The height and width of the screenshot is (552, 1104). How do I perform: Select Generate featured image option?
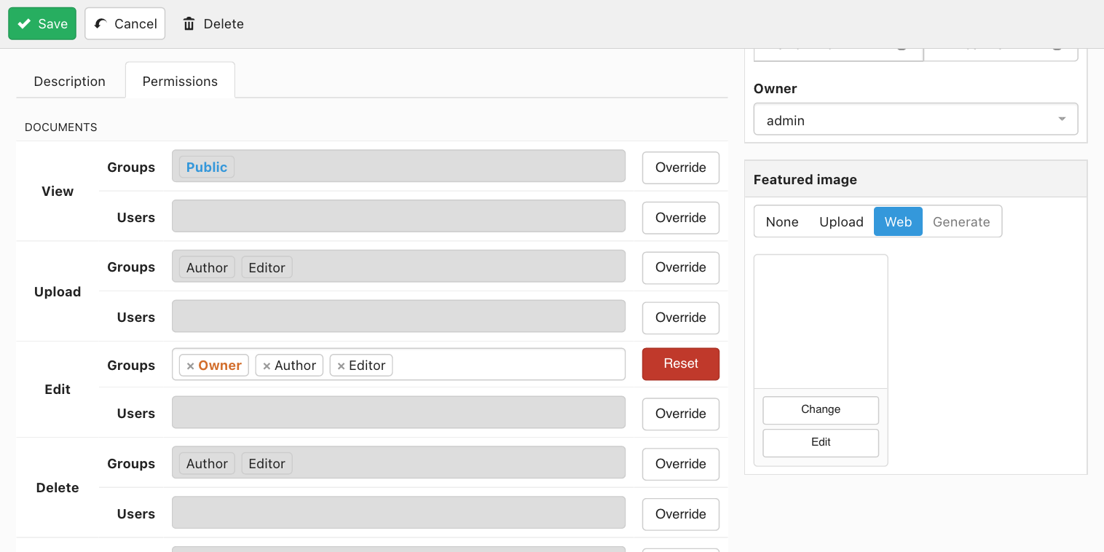click(x=961, y=221)
